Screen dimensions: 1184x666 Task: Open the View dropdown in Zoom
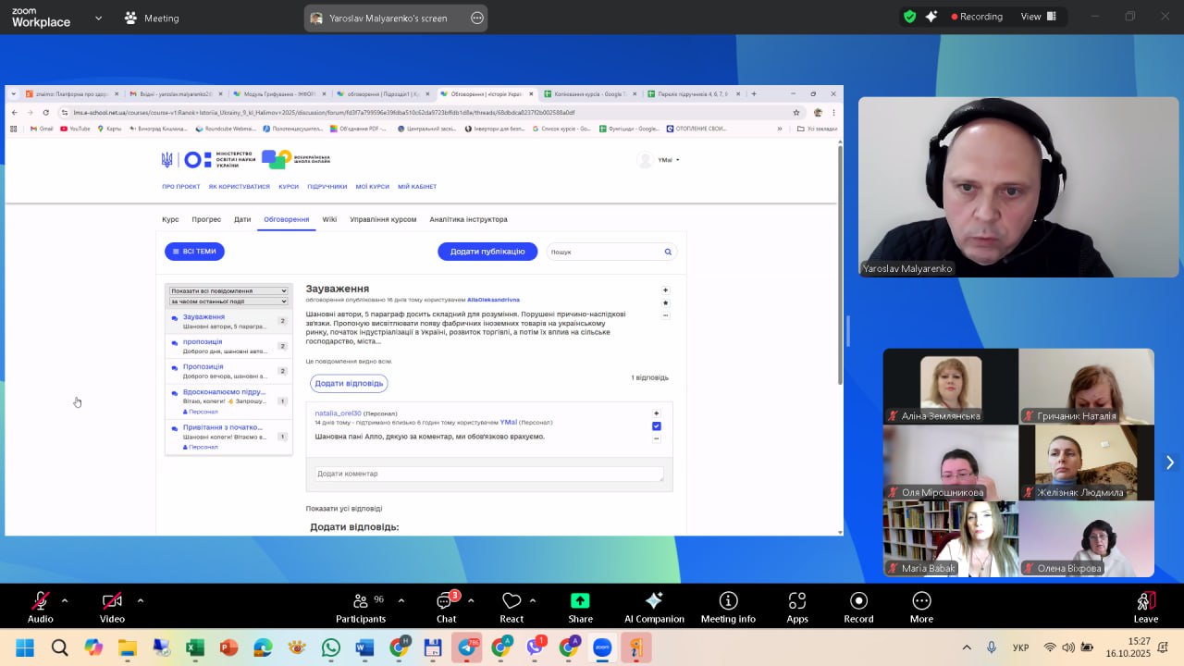pyautogui.click(x=1036, y=17)
